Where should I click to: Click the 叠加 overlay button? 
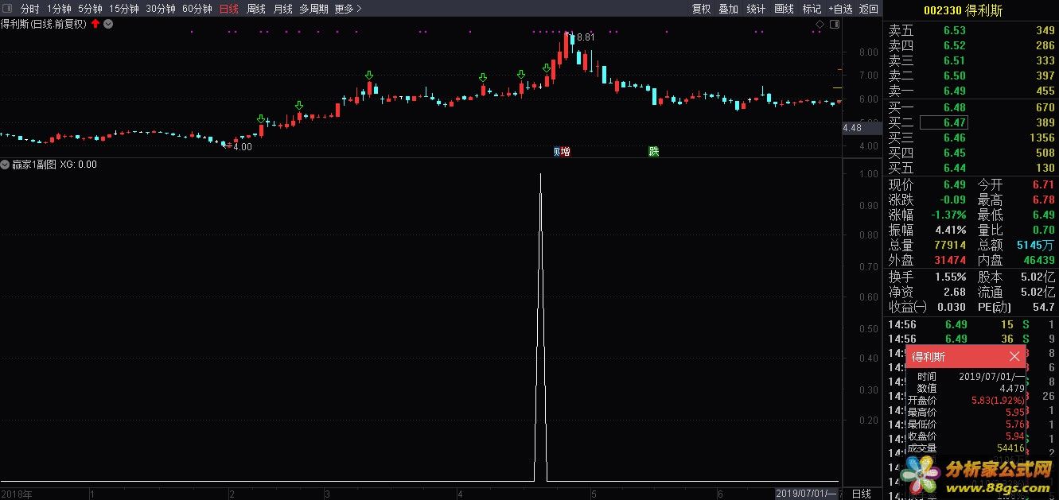(728, 9)
